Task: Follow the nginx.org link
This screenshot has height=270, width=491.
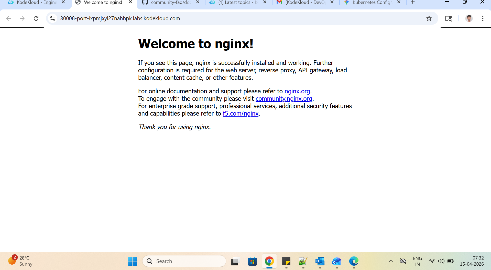Action: (297, 91)
